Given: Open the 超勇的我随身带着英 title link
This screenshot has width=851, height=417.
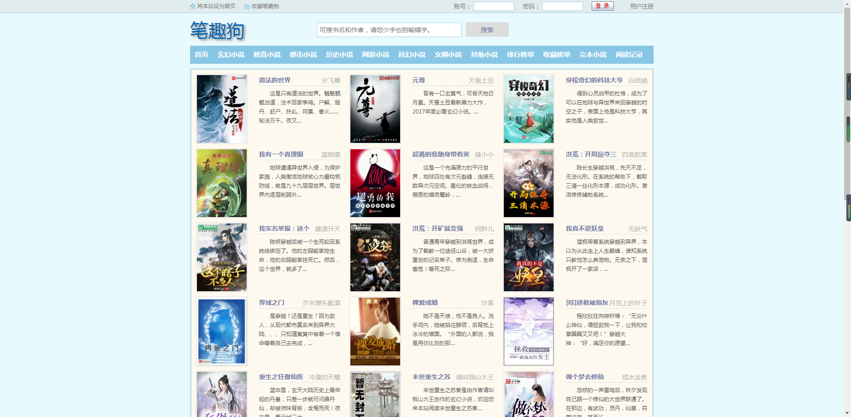Looking at the screenshot, I should point(441,154).
